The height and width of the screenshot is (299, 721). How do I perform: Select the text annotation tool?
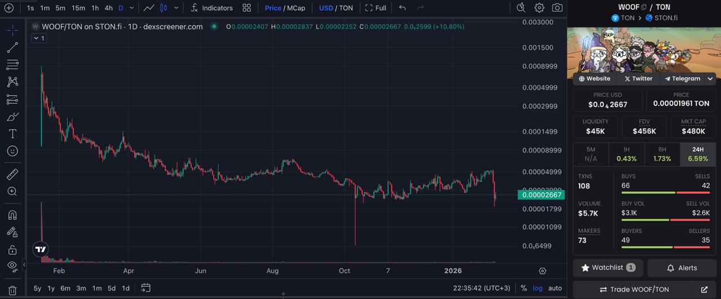12,134
